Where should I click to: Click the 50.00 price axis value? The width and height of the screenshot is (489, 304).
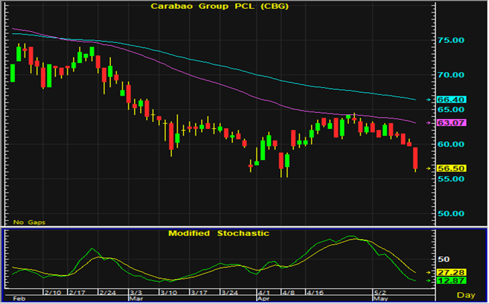[x=451, y=214]
